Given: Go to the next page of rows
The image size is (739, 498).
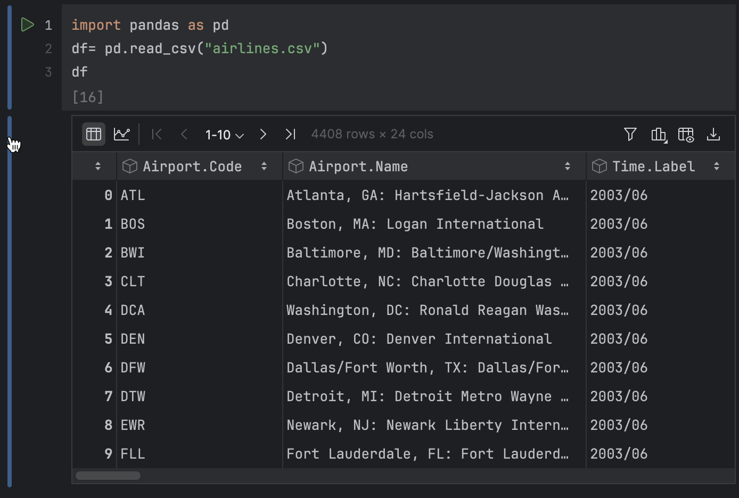Looking at the screenshot, I should (263, 135).
